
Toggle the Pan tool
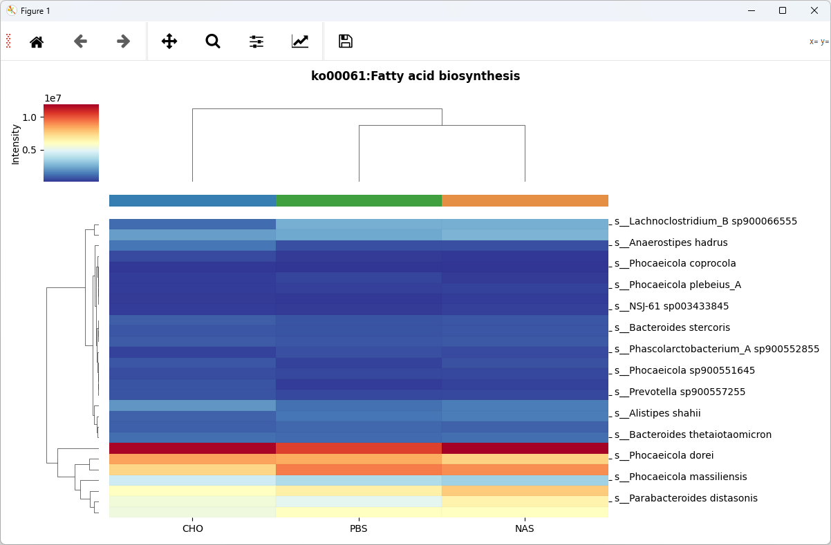pos(169,41)
